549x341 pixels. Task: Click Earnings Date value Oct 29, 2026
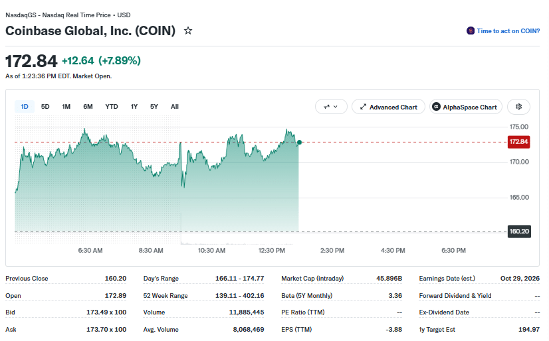pyautogui.click(x=520, y=279)
